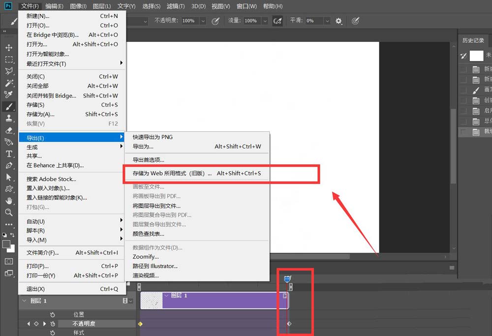
Task: Toggle stopwatch for 样式 property
Action: 53,333
